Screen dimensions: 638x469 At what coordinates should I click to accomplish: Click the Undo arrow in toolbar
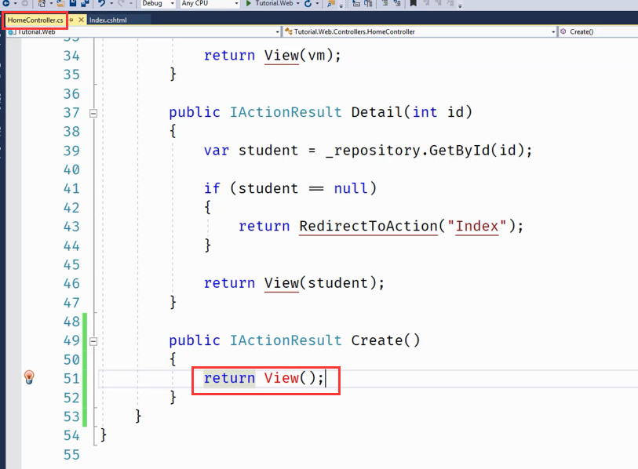point(102,4)
